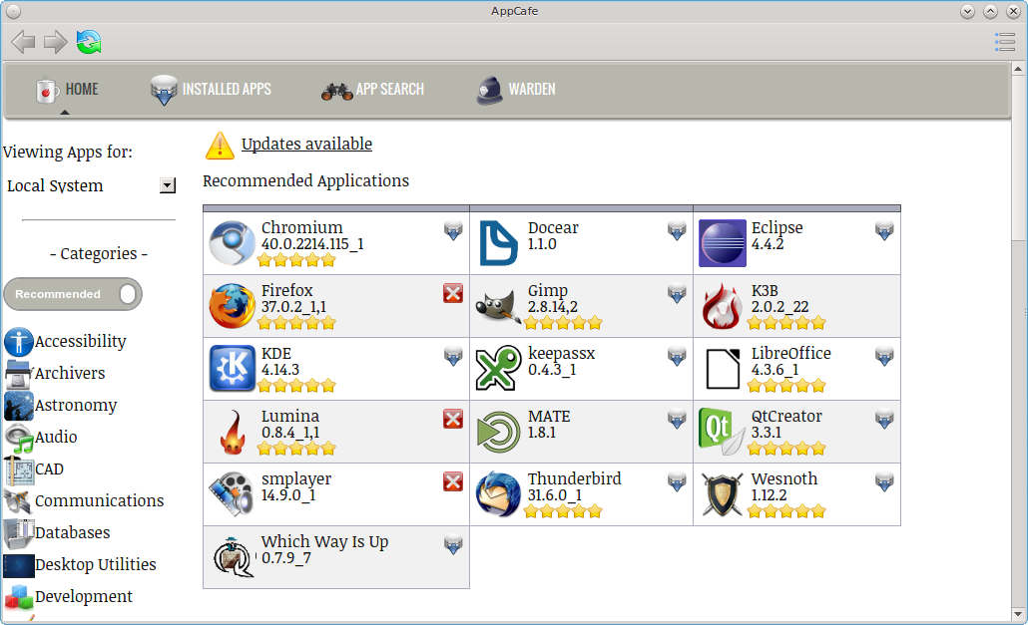The width and height of the screenshot is (1028, 625).
Task: Click the keepassx key logo
Action: pos(498,369)
